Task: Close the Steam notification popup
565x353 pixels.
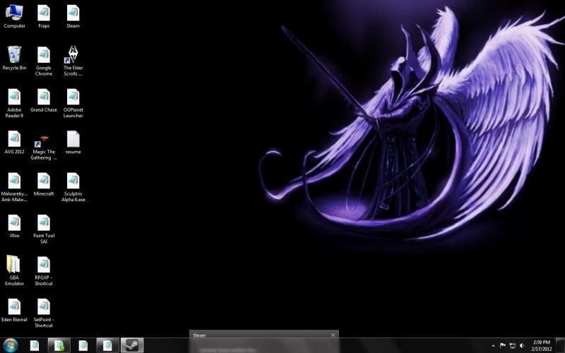Action: coord(333,335)
